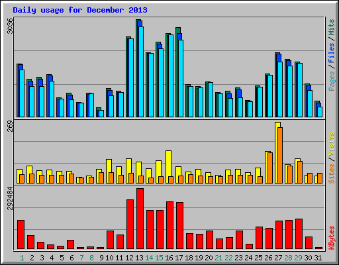
Task: Select green day 15 axis label
Action: [x=159, y=258]
